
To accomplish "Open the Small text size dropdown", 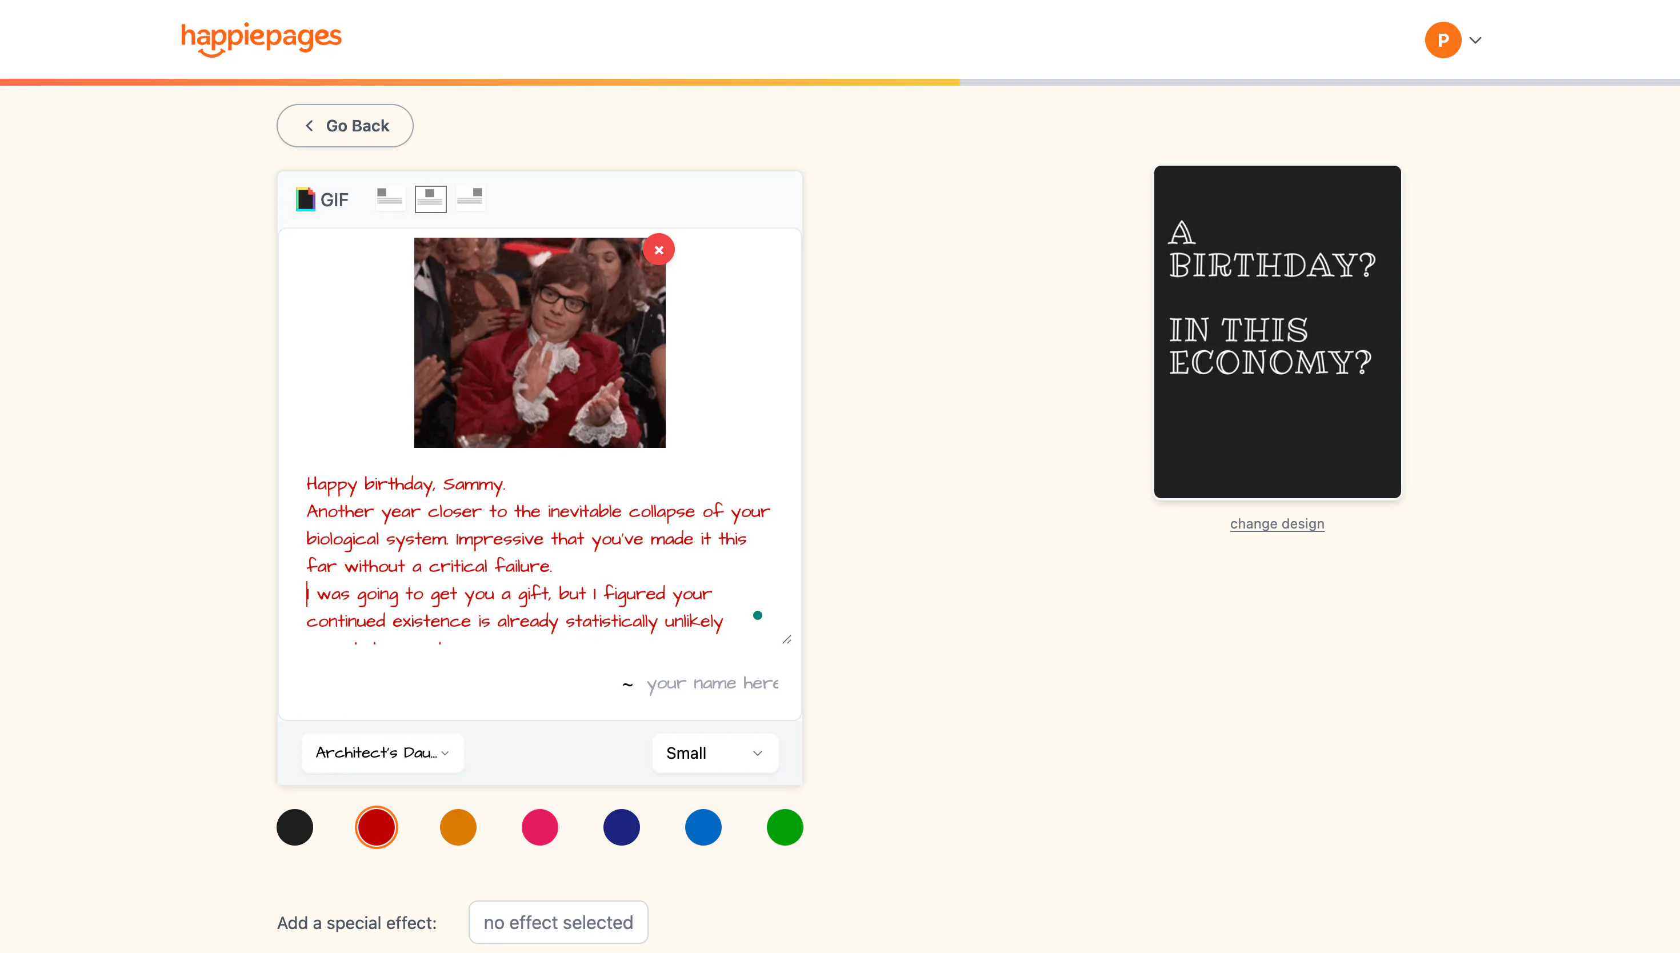I will [x=715, y=752].
